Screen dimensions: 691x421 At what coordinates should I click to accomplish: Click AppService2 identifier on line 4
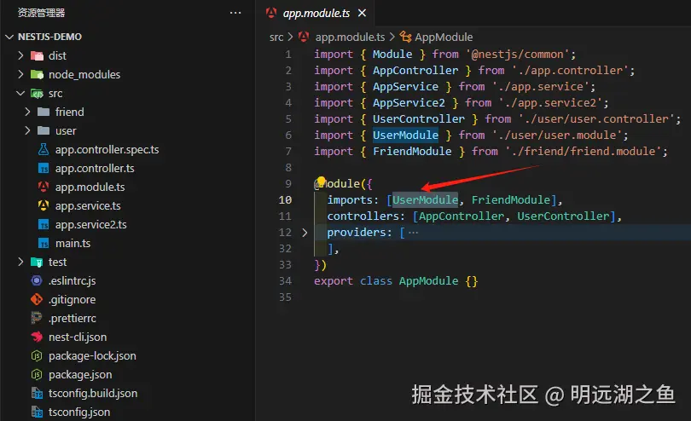[x=409, y=103]
